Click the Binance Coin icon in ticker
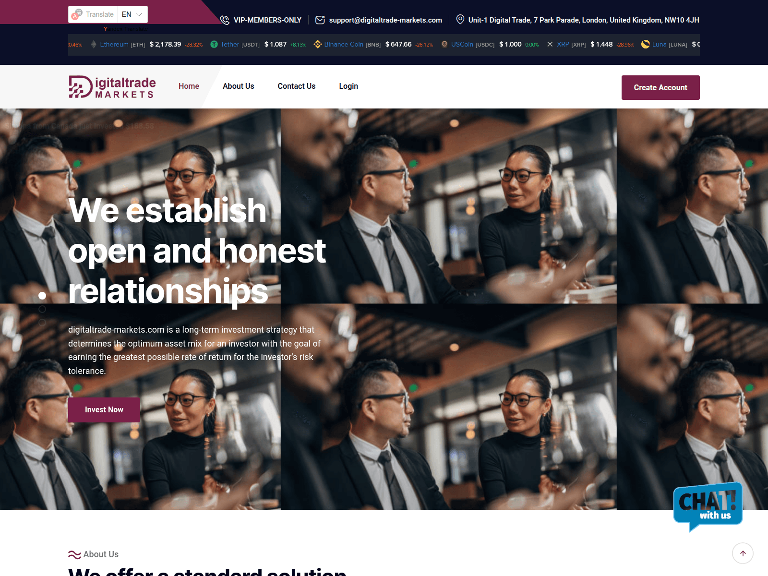The image size is (768, 576). coord(318,44)
